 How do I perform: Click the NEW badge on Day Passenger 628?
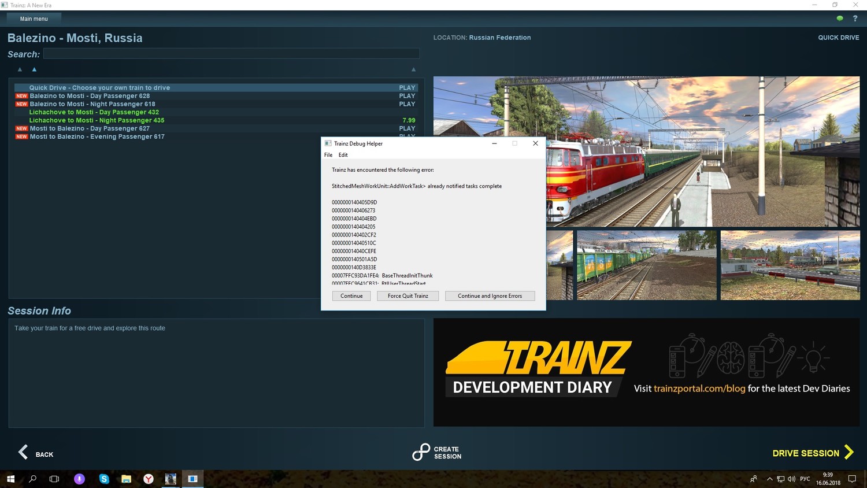pos(21,96)
